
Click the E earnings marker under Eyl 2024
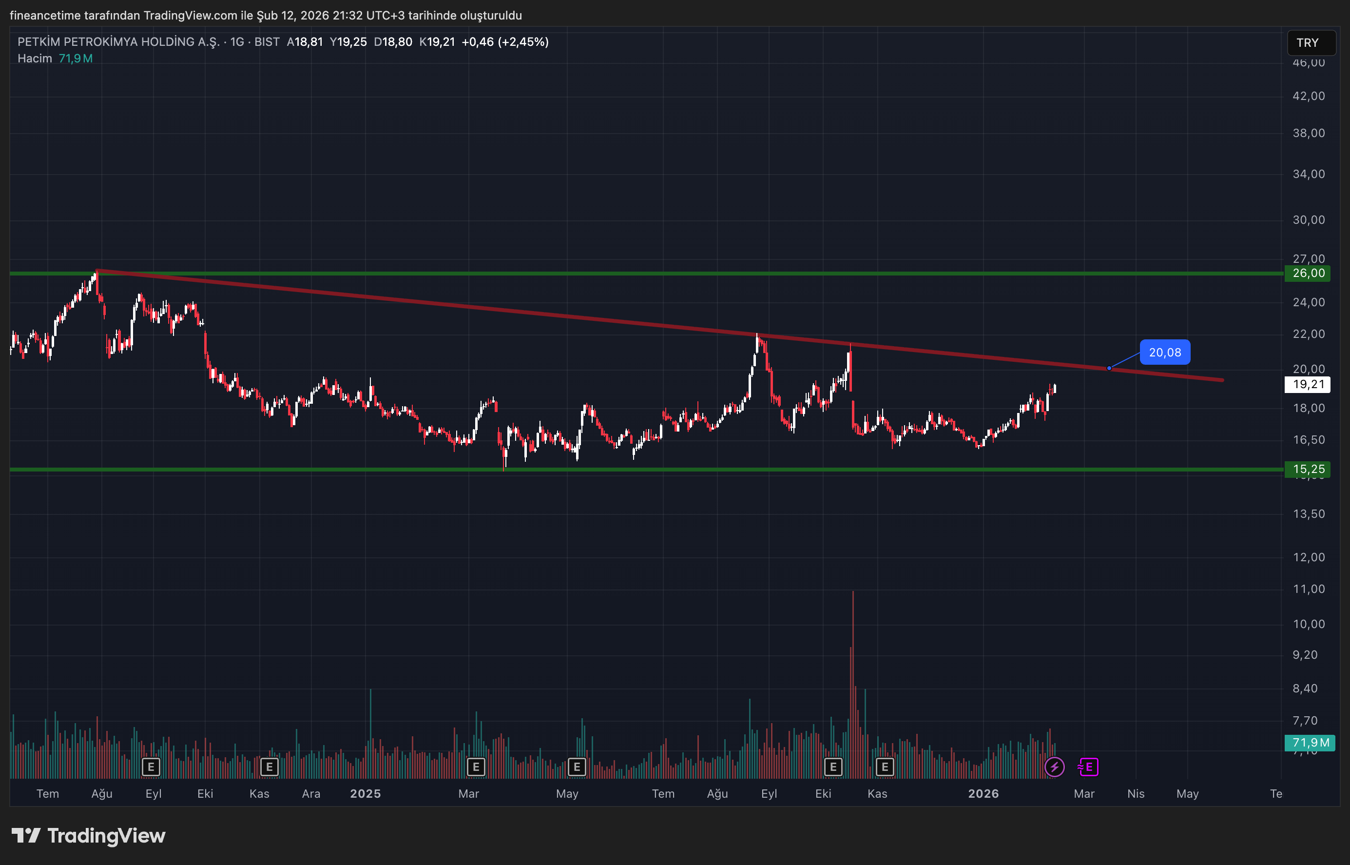[151, 767]
